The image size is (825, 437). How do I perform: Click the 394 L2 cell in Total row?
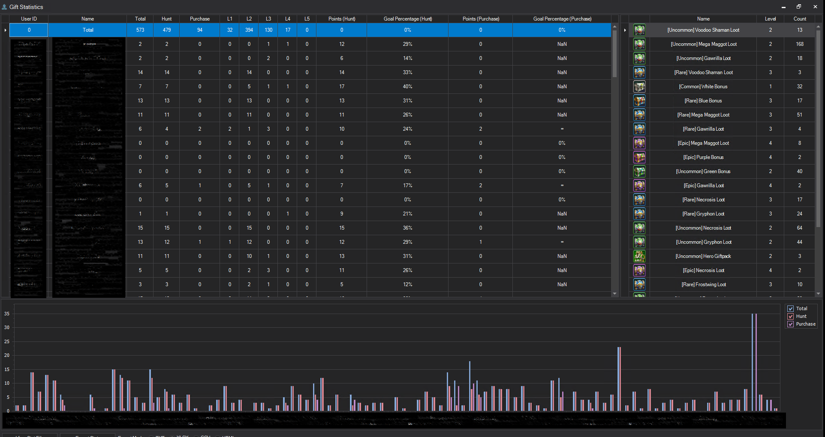point(249,30)
